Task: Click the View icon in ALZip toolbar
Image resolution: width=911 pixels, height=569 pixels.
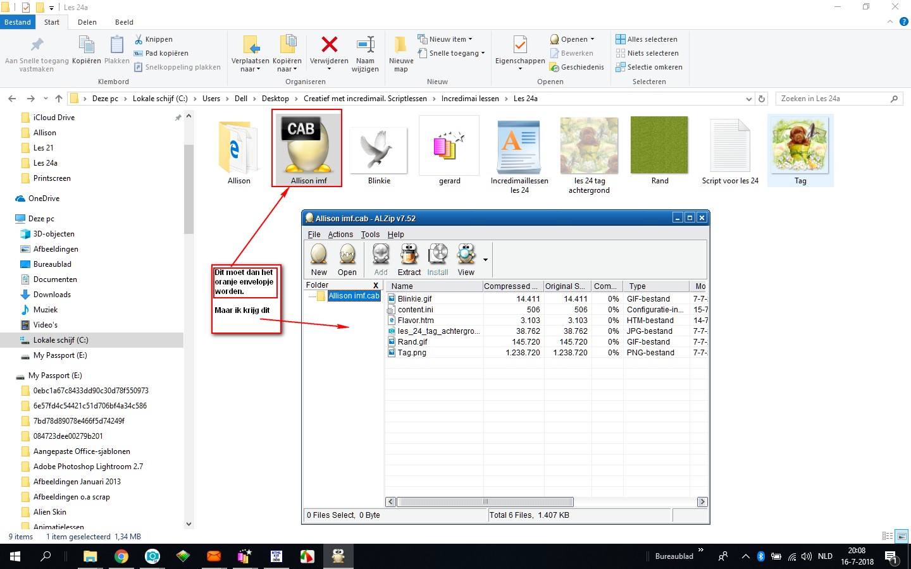Action: [x=466, y=254]
